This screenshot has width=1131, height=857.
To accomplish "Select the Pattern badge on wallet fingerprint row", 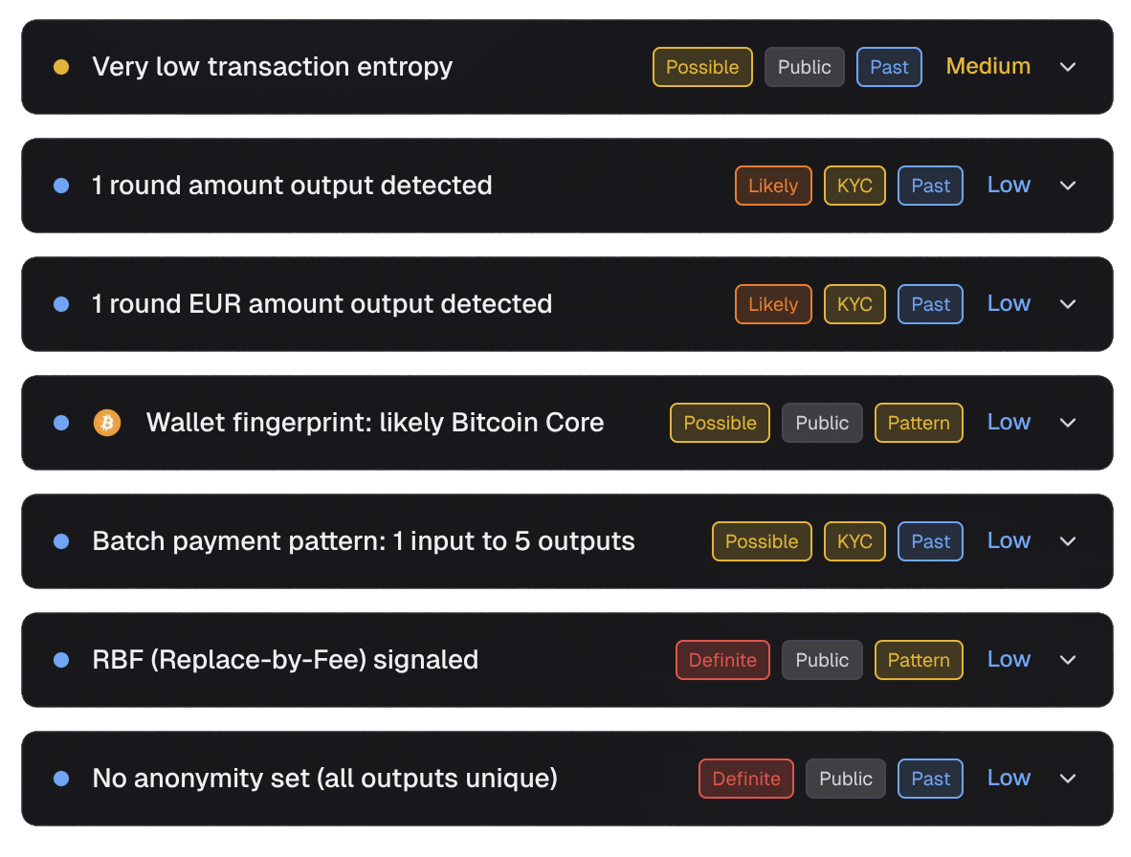I will coord(919,423).
